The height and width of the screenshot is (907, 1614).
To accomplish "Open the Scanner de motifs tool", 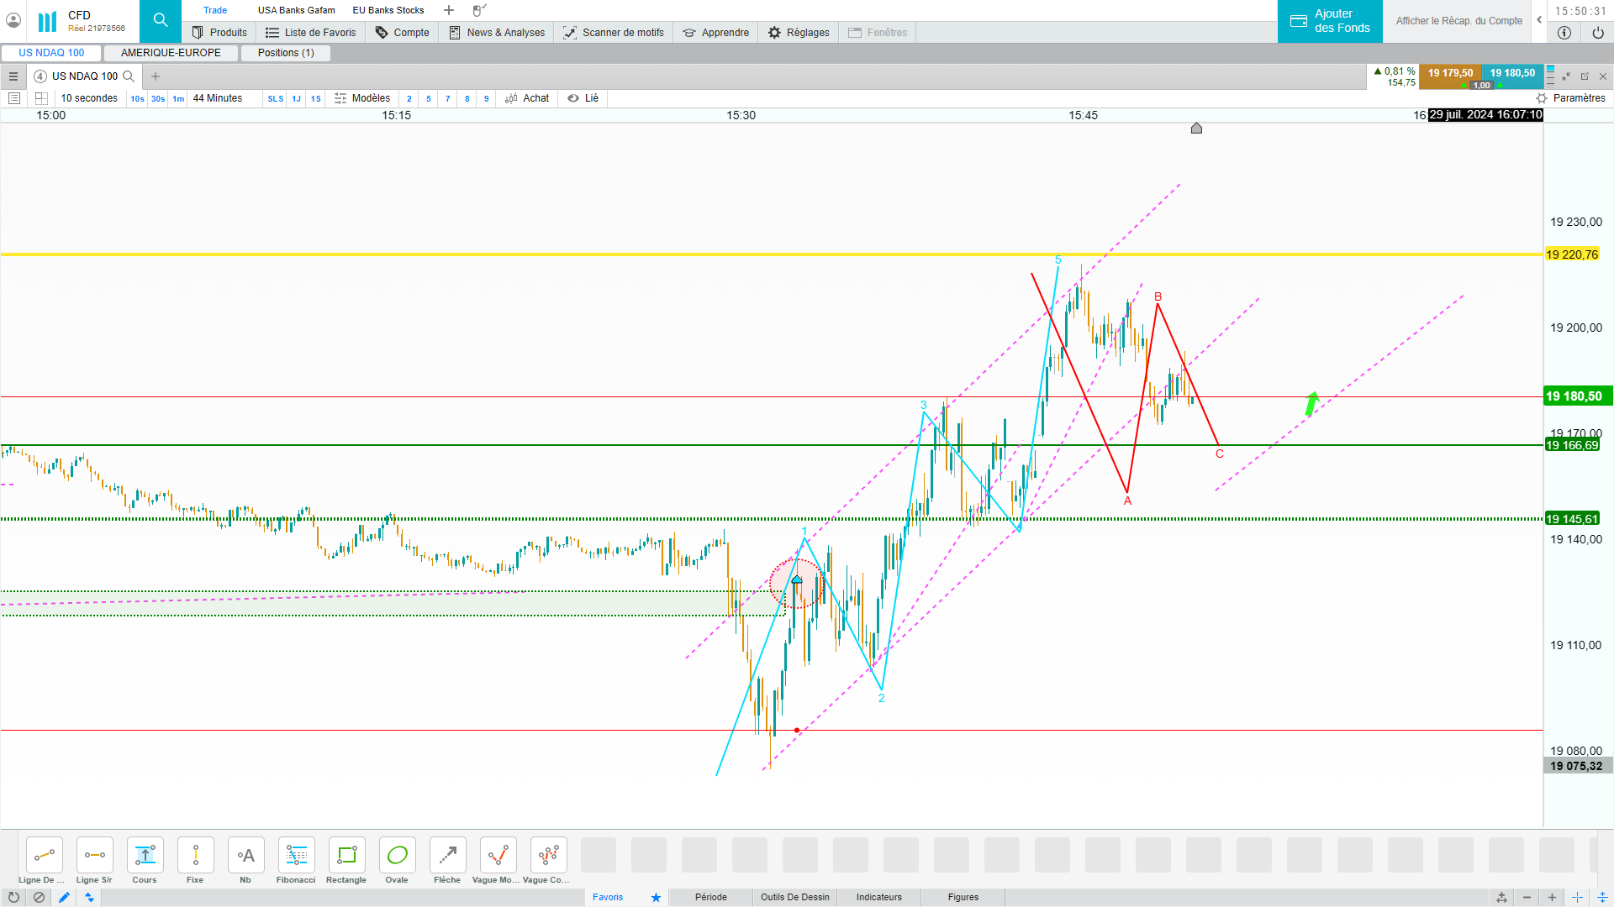I will pos(613,33).
